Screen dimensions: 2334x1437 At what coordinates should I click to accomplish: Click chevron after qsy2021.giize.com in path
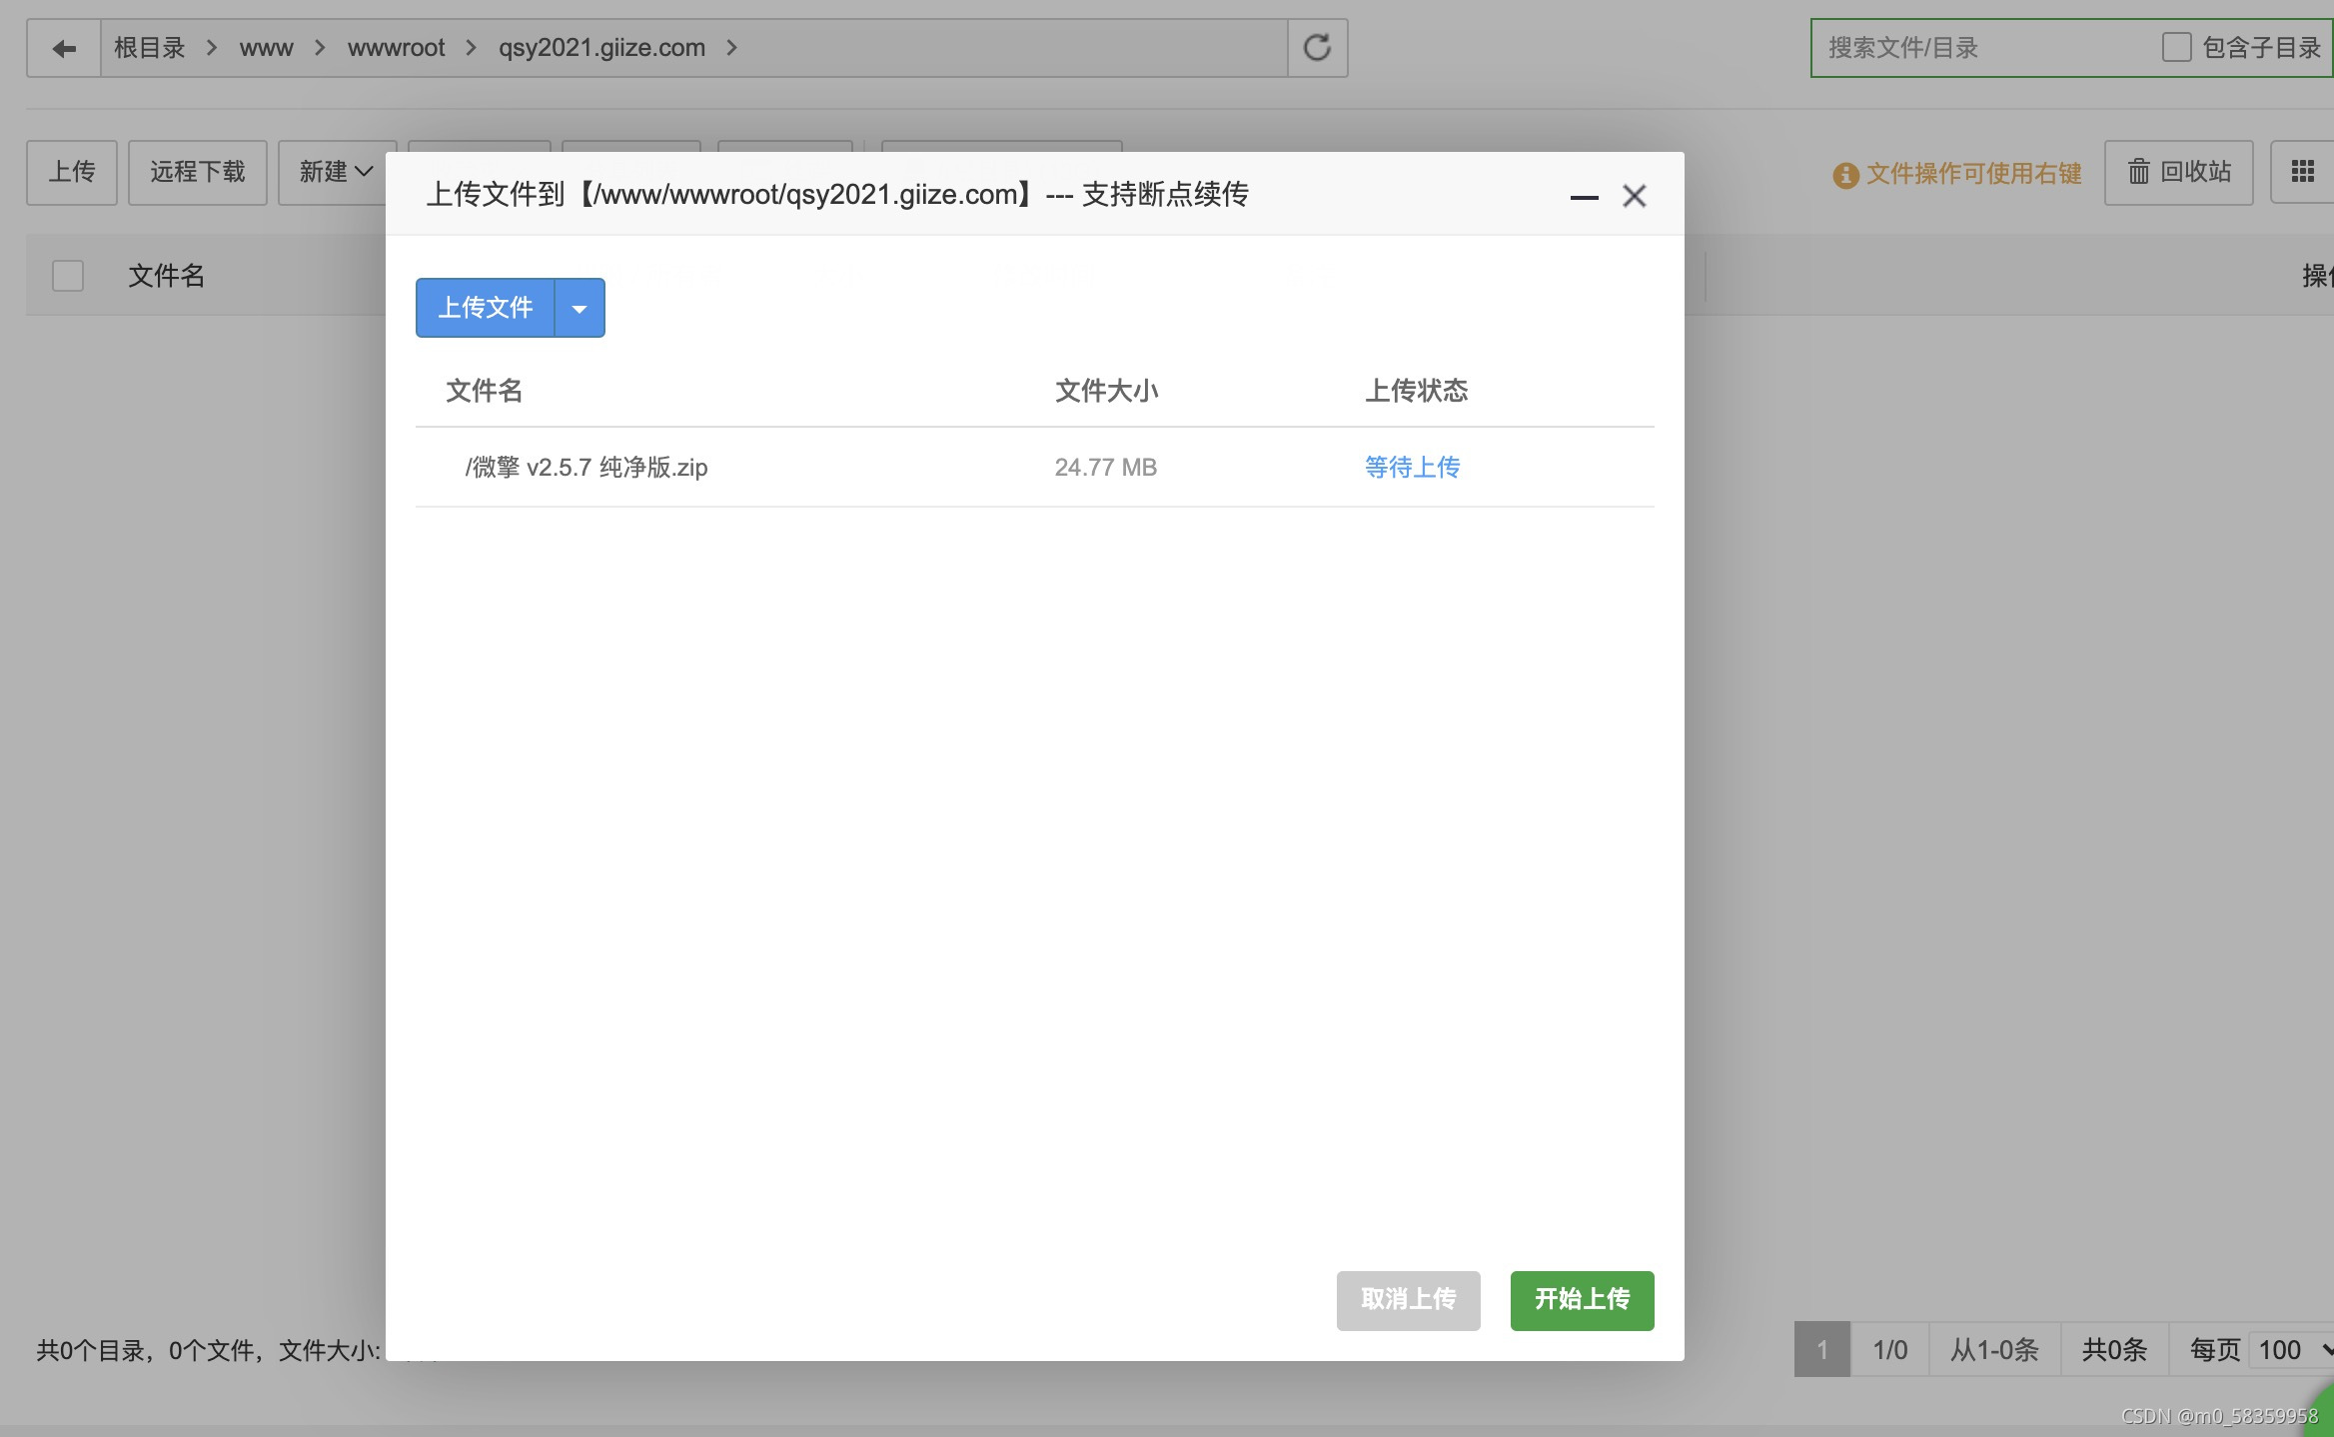[x=731, y=48]
